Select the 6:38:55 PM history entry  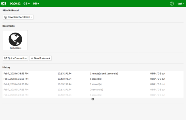93,74
